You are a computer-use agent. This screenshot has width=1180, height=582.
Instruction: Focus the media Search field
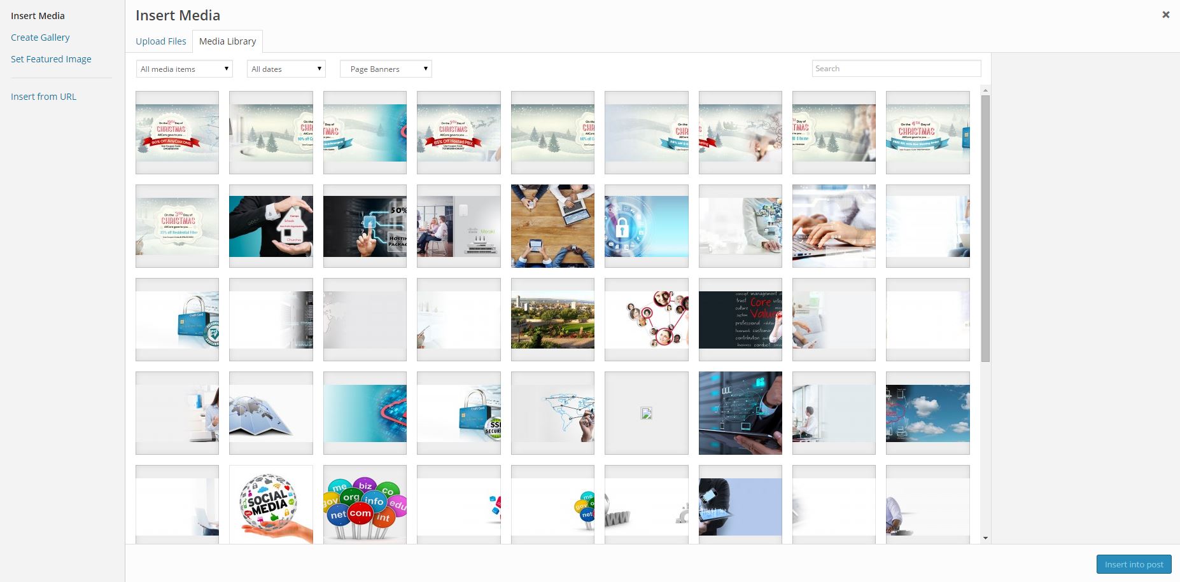click(x=896, y=69)
